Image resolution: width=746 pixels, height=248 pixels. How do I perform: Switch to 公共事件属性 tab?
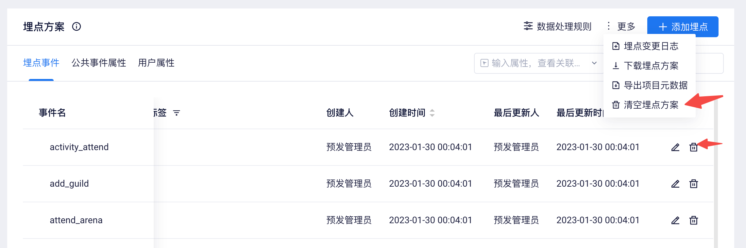pyautogui.click(x=99, y=63)
